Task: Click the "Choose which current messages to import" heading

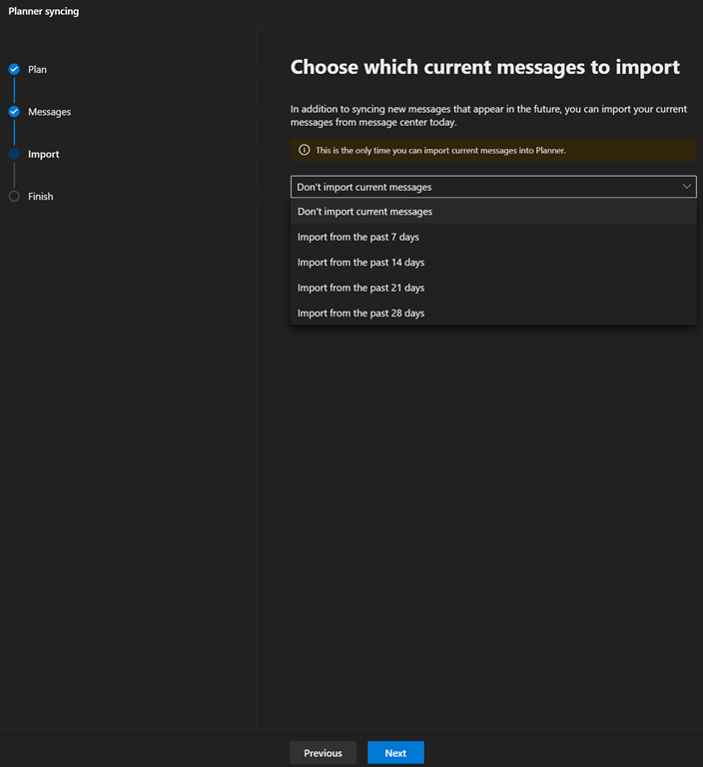Action: tap(485, 67)
